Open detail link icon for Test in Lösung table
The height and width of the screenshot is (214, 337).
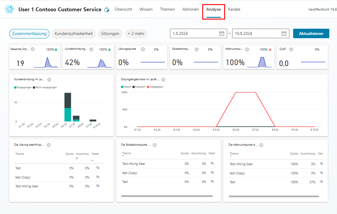click(98, 168)
